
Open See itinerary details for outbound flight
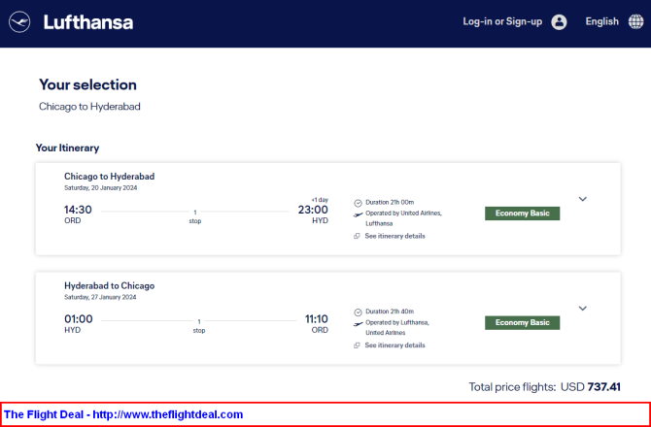click(x=394, y=236)
